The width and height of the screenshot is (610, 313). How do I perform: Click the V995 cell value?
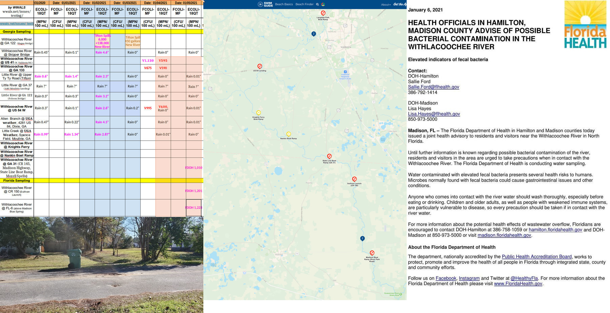(x=148, y=108)
